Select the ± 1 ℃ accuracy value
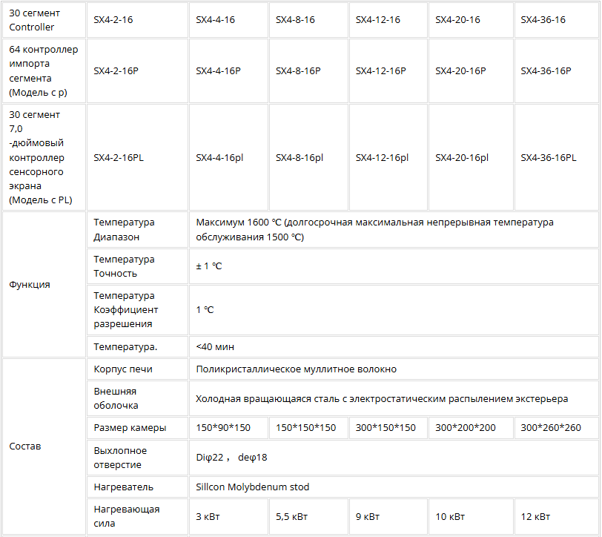The width and height of the screenshot is (602, 537). coord(209,266)
